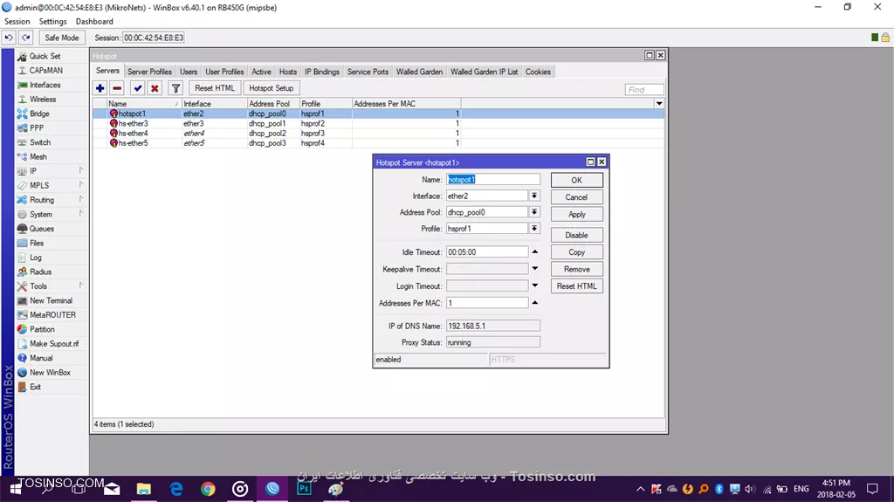Viewport: 894px width, 502px height.
Task: Click the Hotspot Setup button
Action: point(272,88)
